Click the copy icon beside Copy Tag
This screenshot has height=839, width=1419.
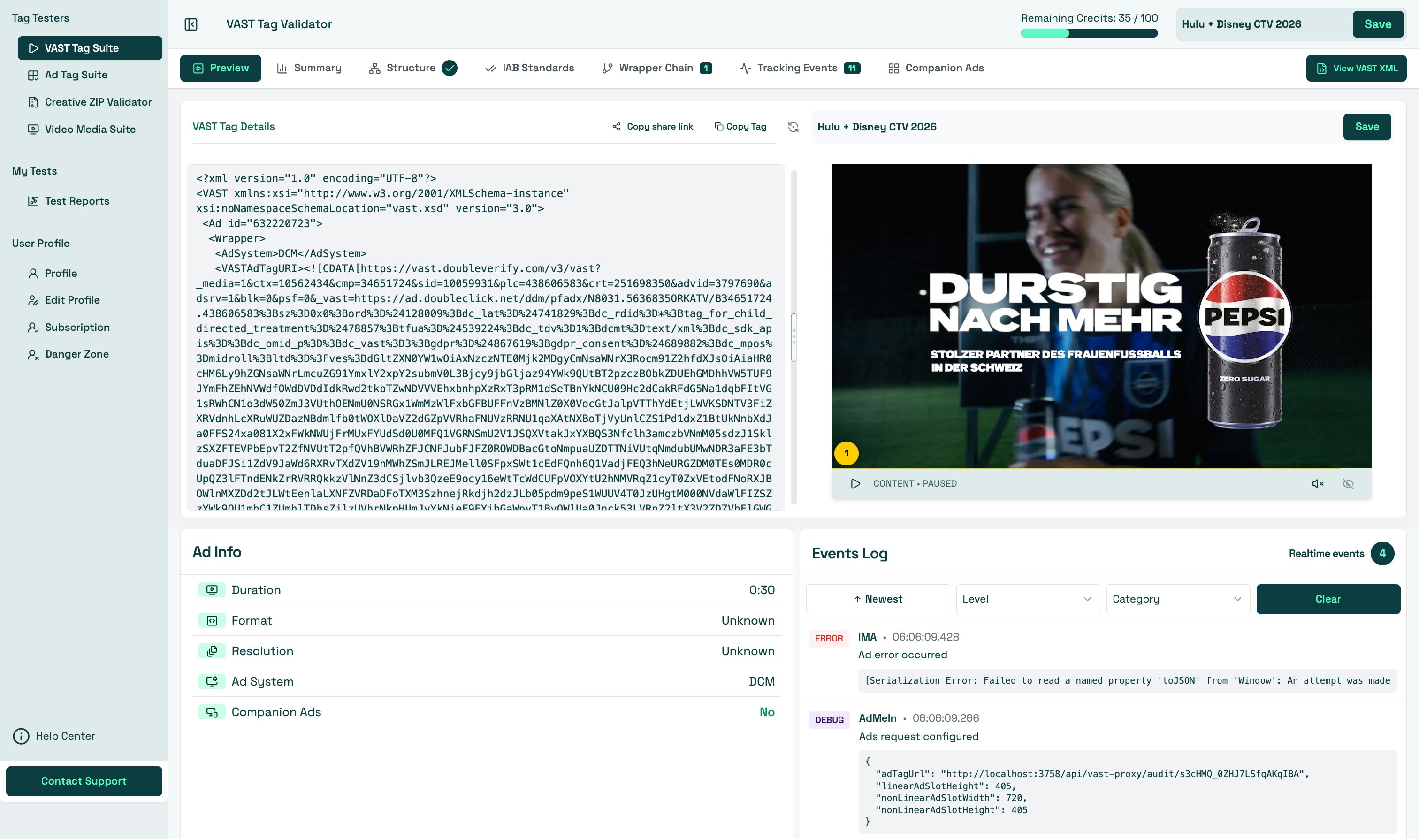point(718,127)
